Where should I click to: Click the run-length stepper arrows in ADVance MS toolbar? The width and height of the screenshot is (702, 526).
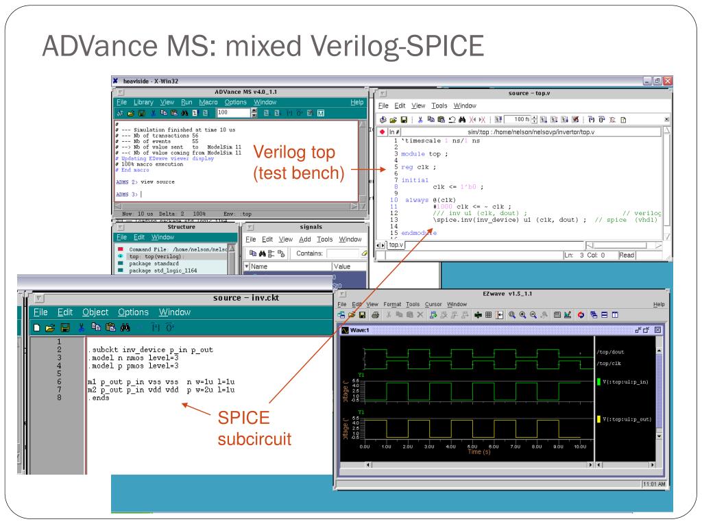254,113
